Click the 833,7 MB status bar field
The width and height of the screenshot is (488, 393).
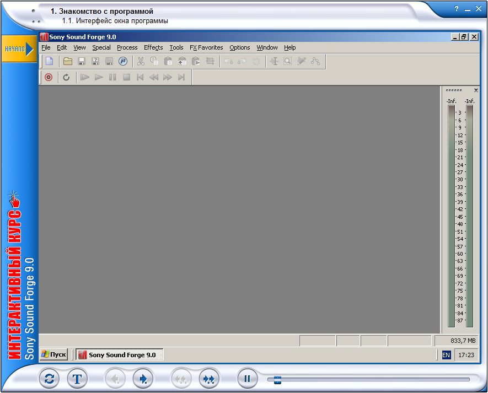tap(457, 341)
